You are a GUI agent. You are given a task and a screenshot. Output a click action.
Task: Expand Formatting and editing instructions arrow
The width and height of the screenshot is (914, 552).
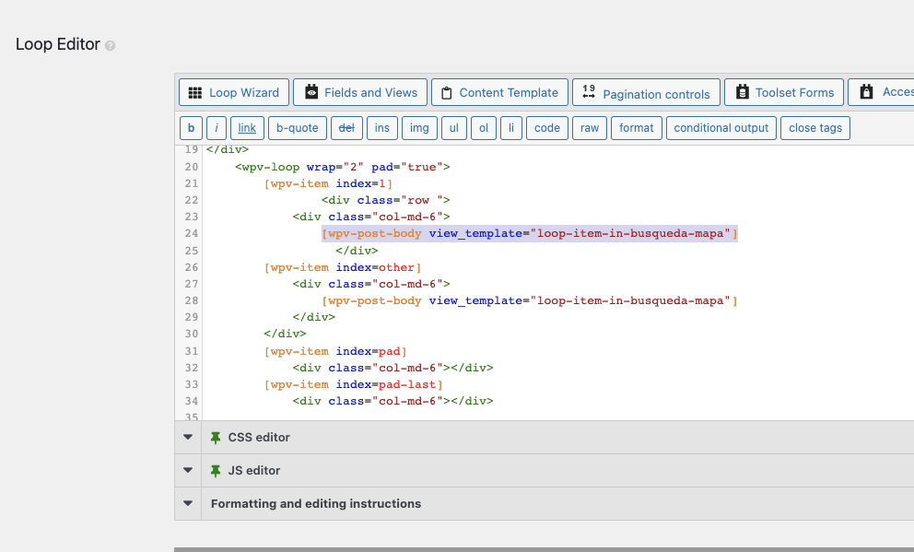[x=188, y=504]
